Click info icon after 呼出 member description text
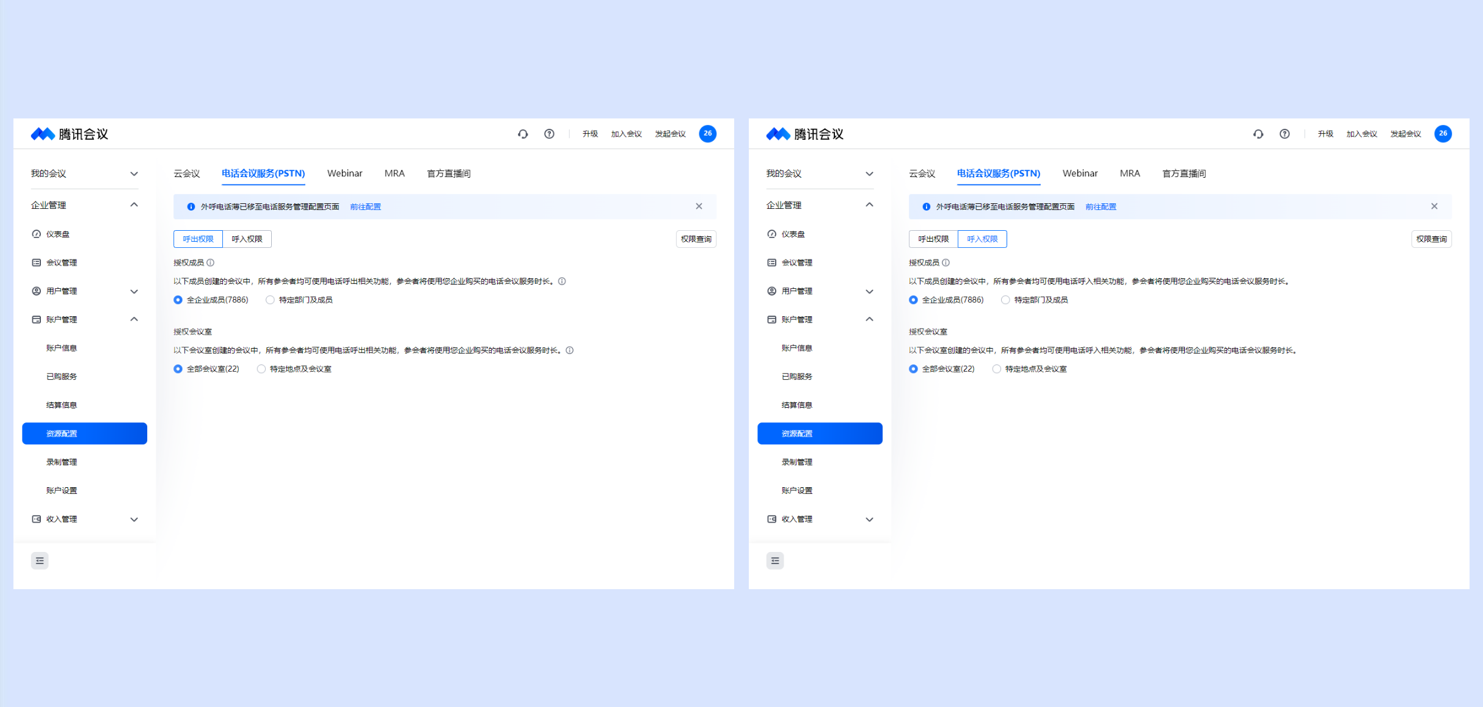Viewport: 1483px width, 707px height. [x=562, y=281]
